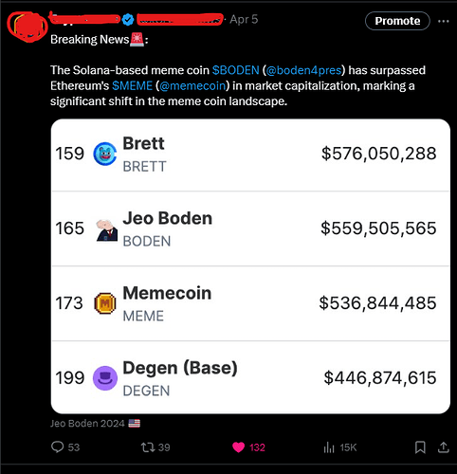Click the Memecoin gold M logo
The width and height of the screenshot is (457, 474).
(105, 303)
